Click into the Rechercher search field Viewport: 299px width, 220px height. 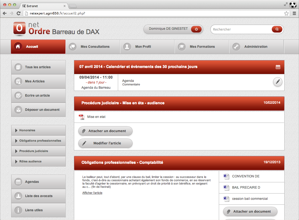(x=240, y=29)
